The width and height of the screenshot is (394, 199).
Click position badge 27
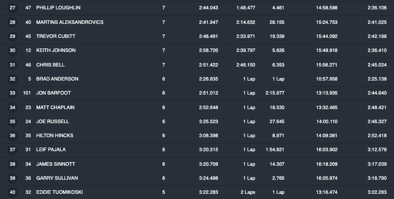[12, 8]
